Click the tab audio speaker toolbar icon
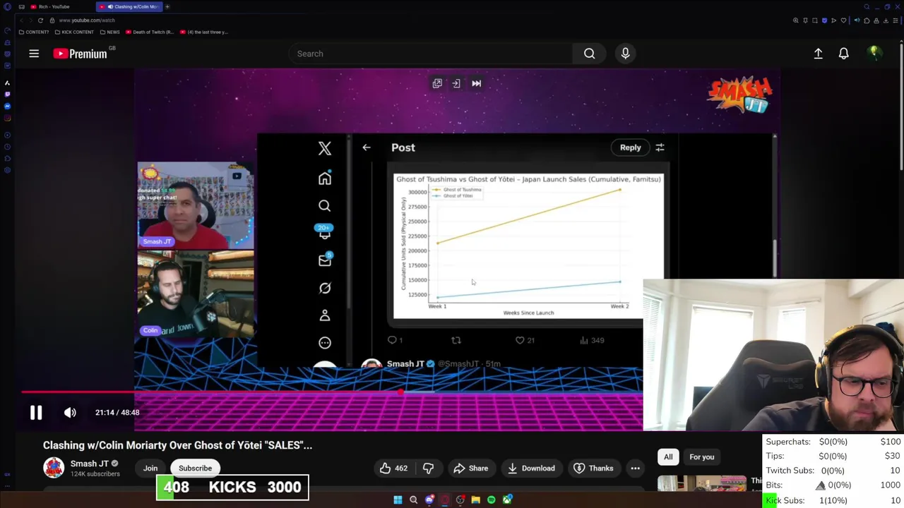 (857, 20)
